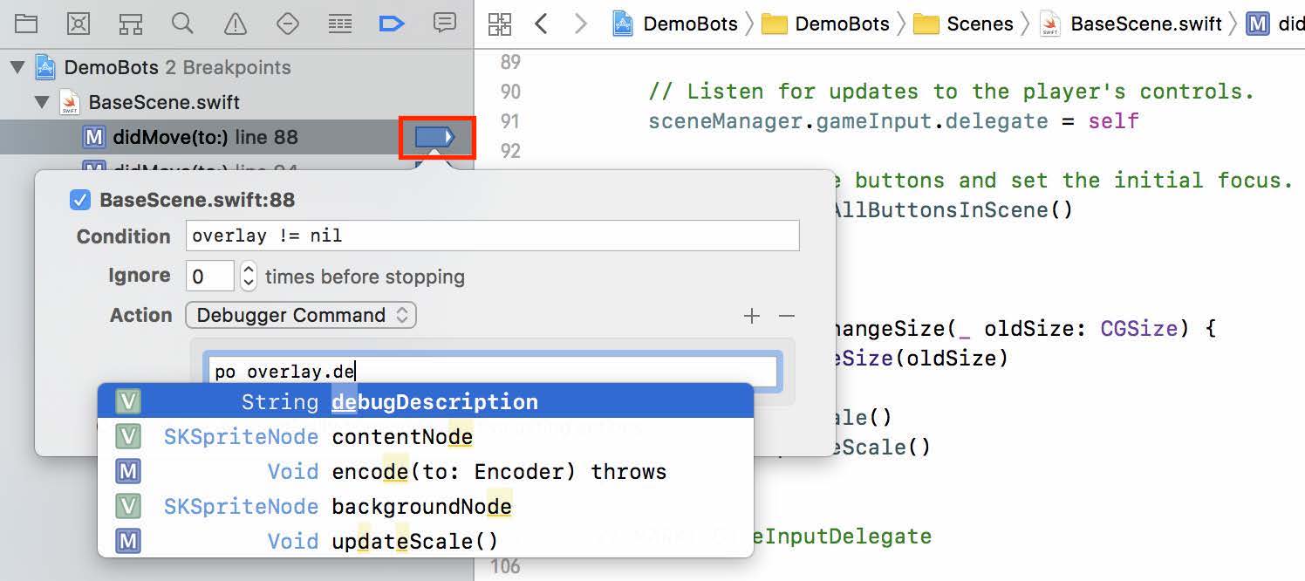Click the DemoBots folder breadcrumb
The image size is (1305, 581).
(x=825, y=24)
